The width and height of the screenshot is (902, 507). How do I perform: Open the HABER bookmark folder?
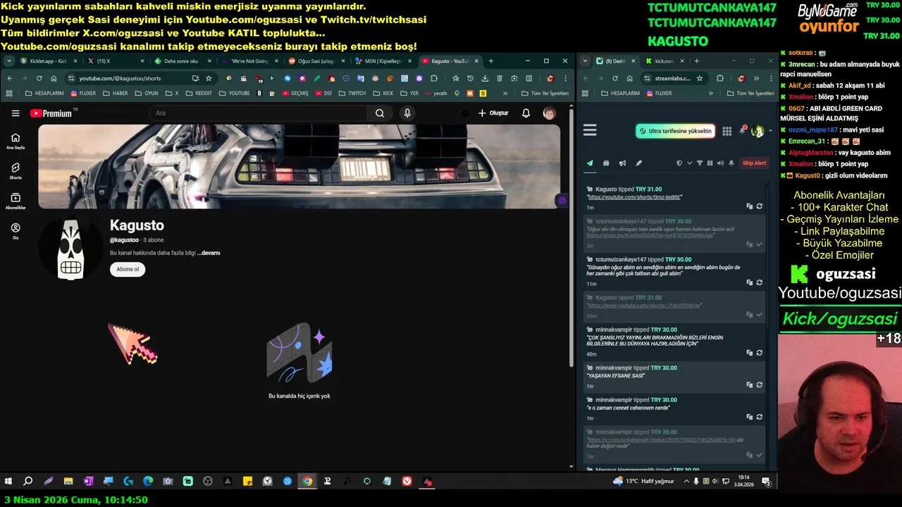click(115, 93)
